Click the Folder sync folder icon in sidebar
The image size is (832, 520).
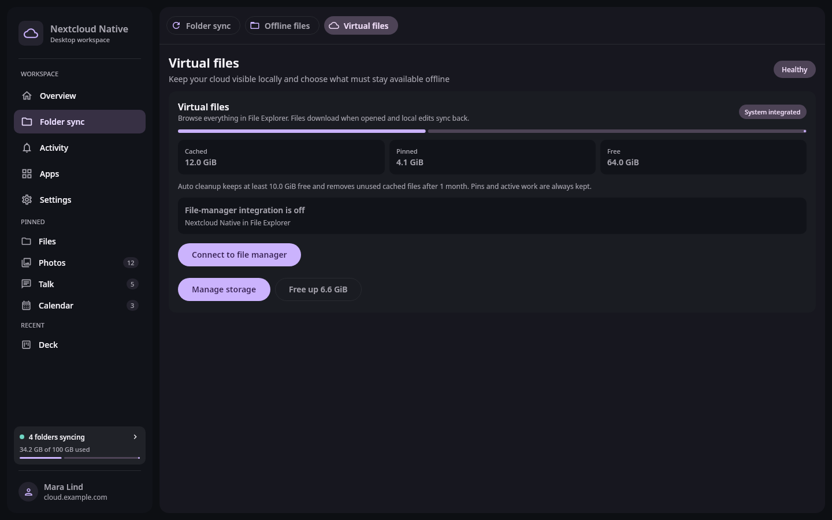click(x=27, y=122)
